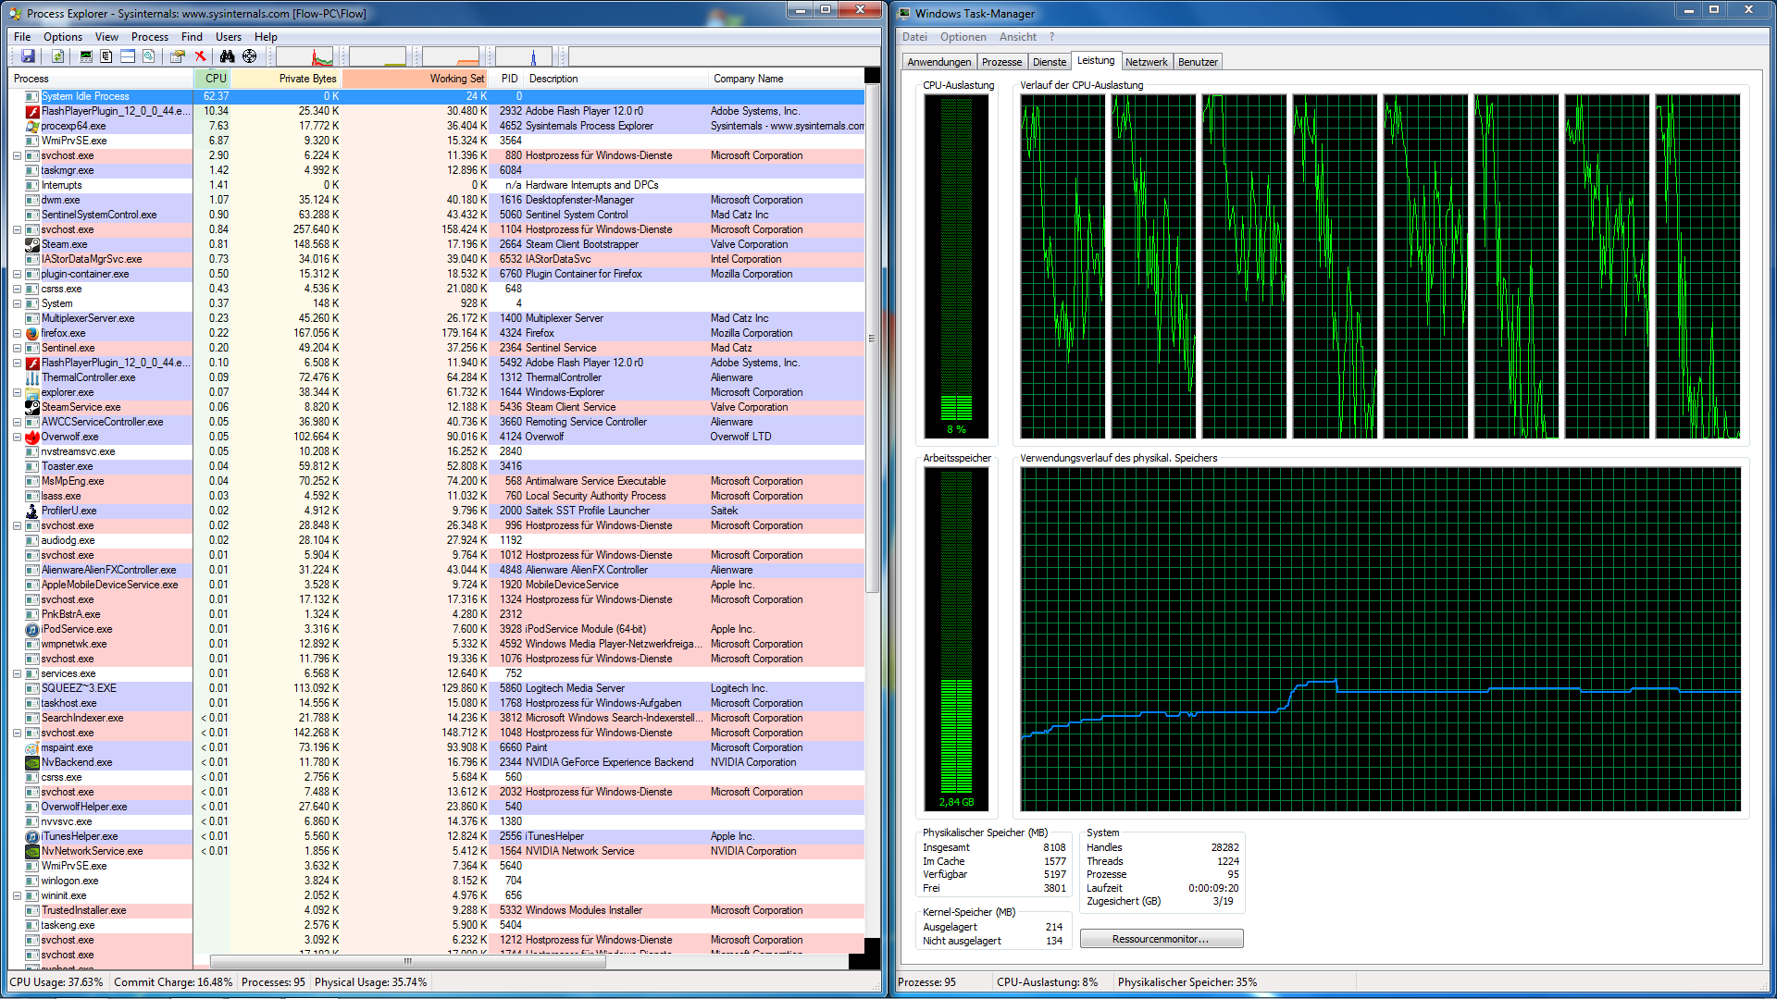Screen dimensions: 1777x999
Task: Sort by Working Set column header
Action: click(416, 79)
